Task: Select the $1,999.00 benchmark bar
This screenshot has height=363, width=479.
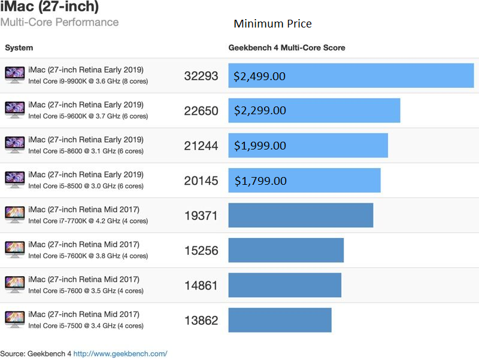Action: click(308, 145)
